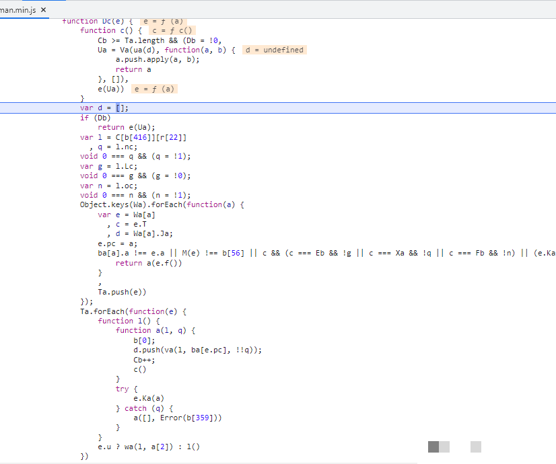Close the man.min.js file tab

[x=43, y=10]
